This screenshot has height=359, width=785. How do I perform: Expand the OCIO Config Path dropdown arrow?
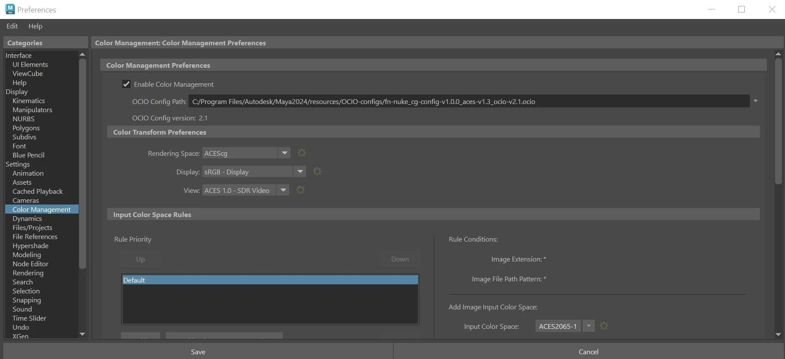(x=756, y=101)
